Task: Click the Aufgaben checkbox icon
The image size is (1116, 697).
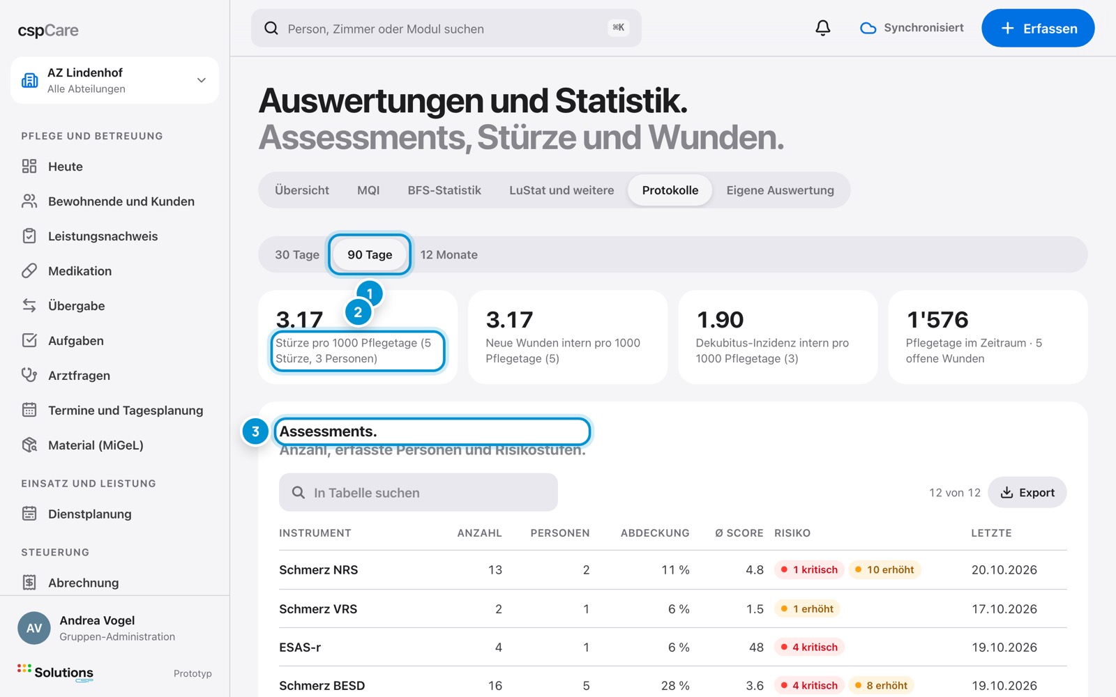Action: click(29, 340)
